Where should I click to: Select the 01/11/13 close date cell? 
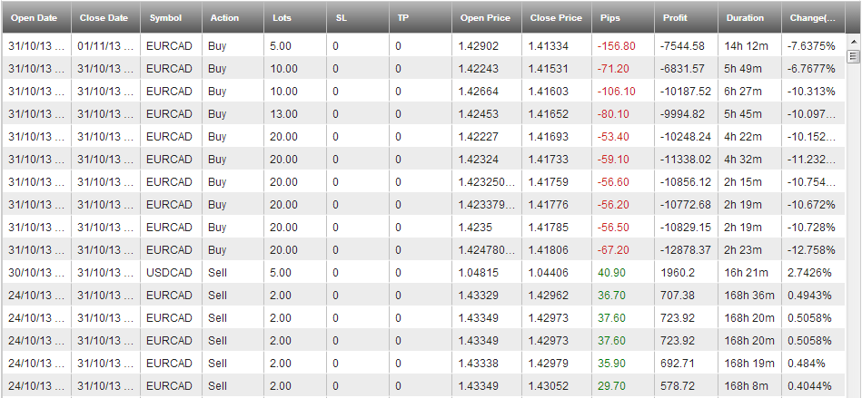pyautogui.click(x=105, y=46)
